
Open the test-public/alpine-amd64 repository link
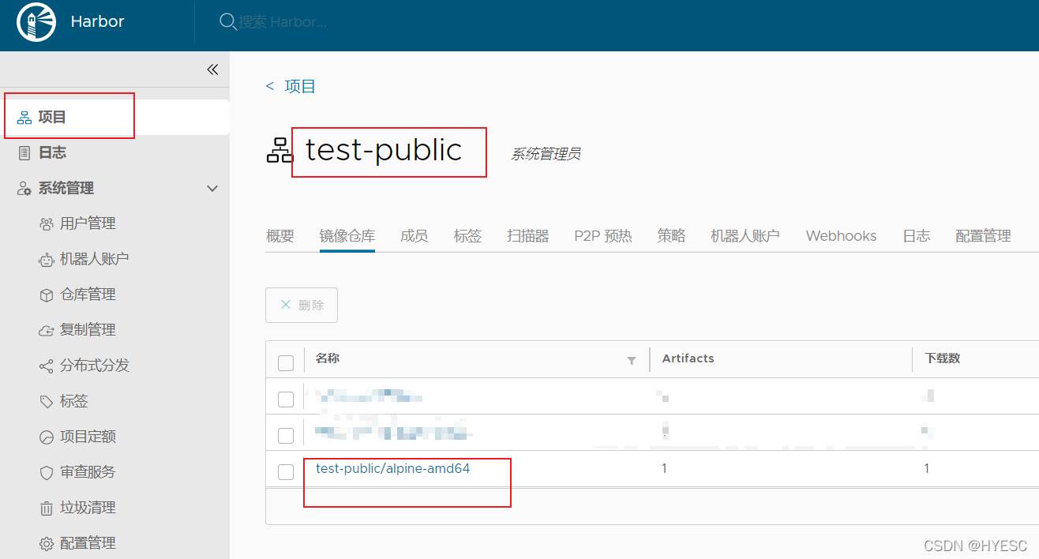click(393, 468)
